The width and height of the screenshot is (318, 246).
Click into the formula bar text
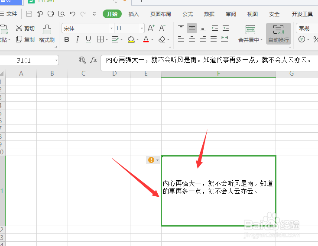click(209, 60)
